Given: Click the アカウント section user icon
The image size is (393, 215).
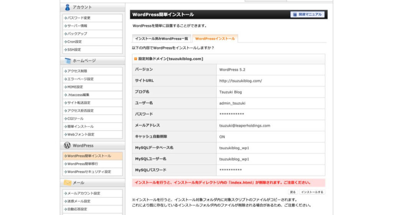Looking at the screenshot, I should tap(67, 7).
